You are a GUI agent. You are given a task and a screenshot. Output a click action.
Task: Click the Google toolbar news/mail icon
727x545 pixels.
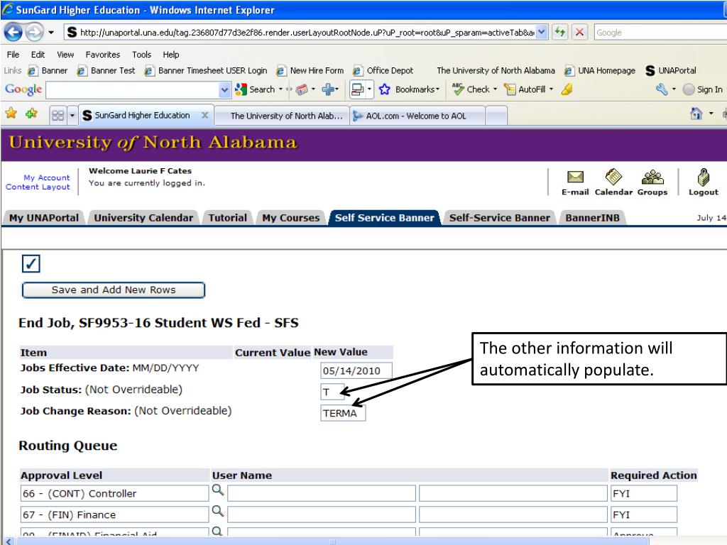click(x=301, y=89)
